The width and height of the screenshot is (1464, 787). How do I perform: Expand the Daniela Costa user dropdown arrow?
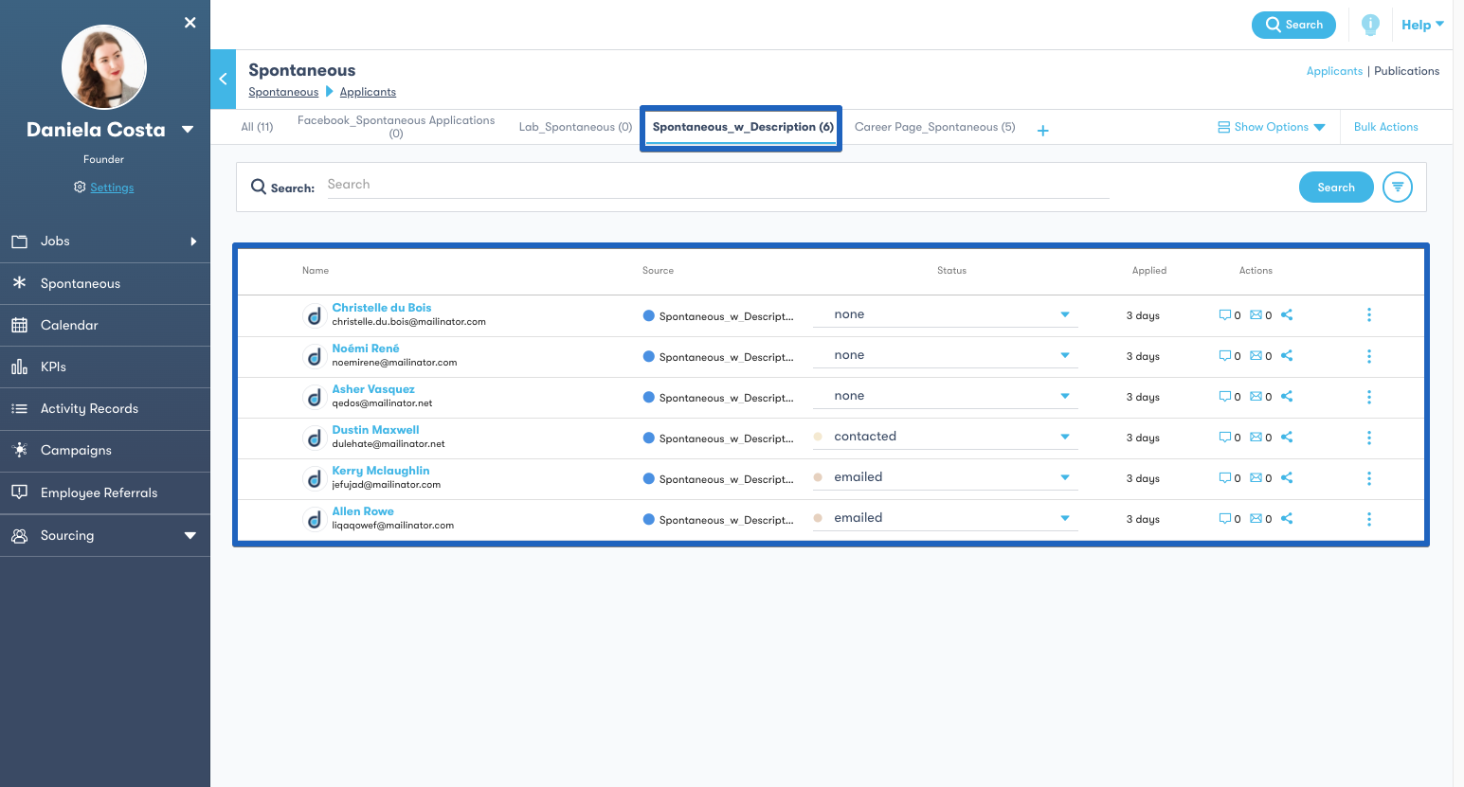click(188, 130)
